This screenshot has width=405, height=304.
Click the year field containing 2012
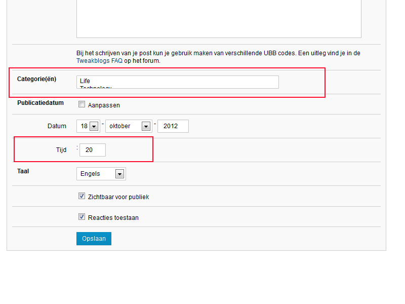173,126
